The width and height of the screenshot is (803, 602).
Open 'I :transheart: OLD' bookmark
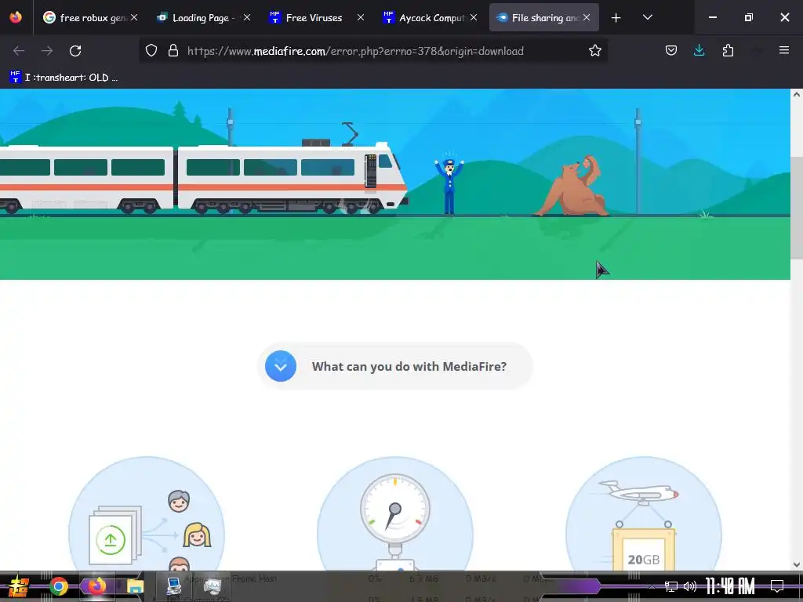point(64,78)
